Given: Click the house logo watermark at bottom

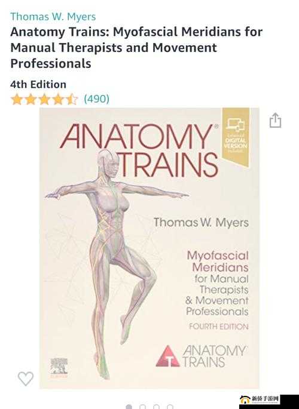Looking at the screenshot, I should pyautogui.click(x=245, y=399).
